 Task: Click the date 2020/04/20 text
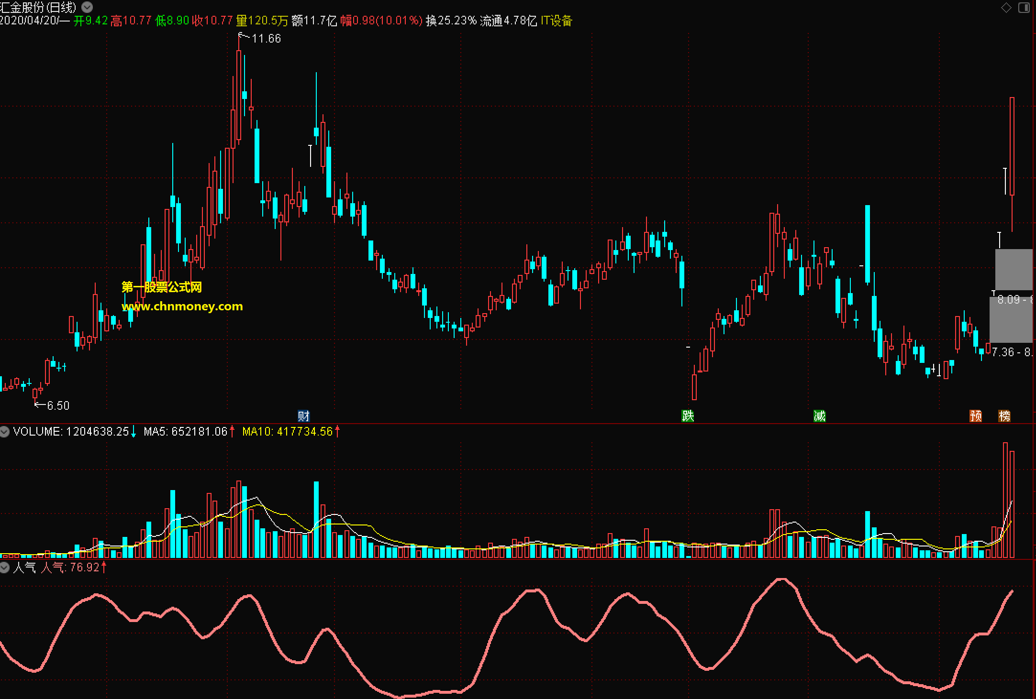(29, 21)
